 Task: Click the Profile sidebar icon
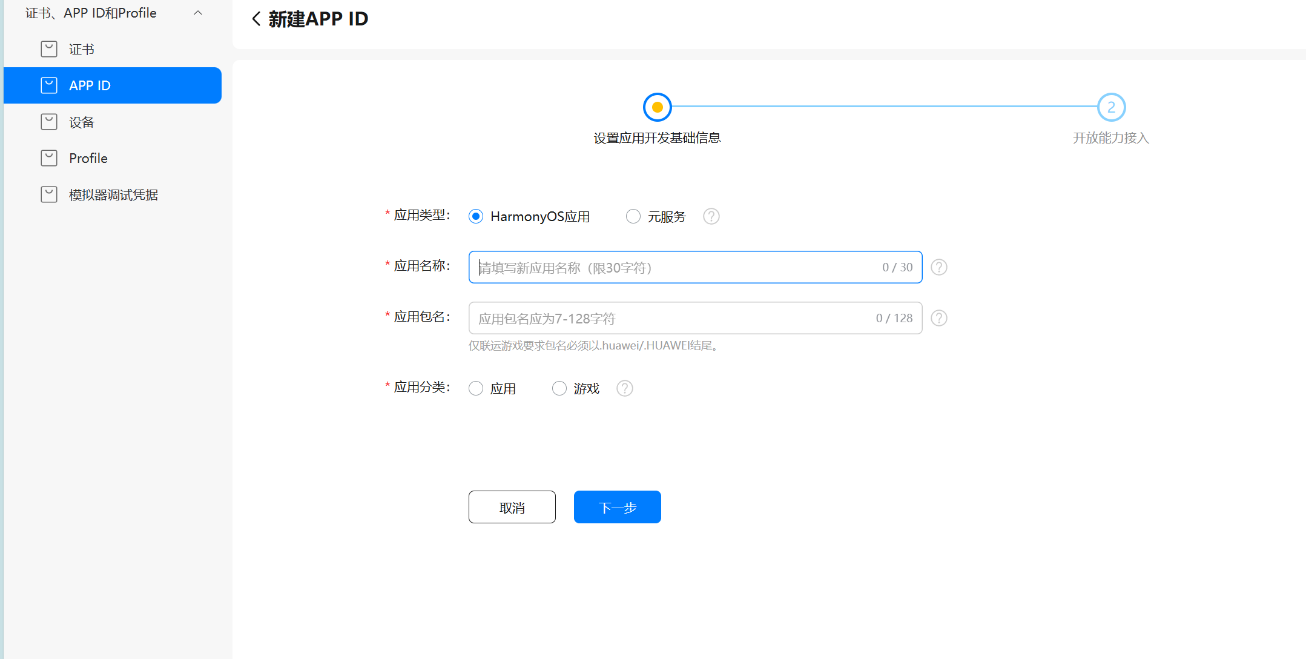tap(49, 158)
